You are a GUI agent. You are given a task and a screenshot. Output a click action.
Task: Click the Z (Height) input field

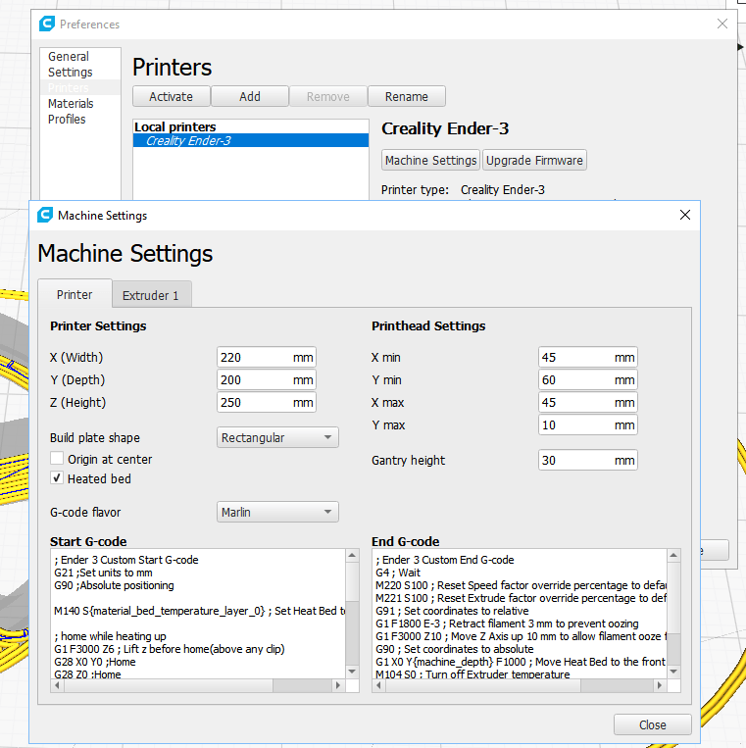click(x=267, y=402)
